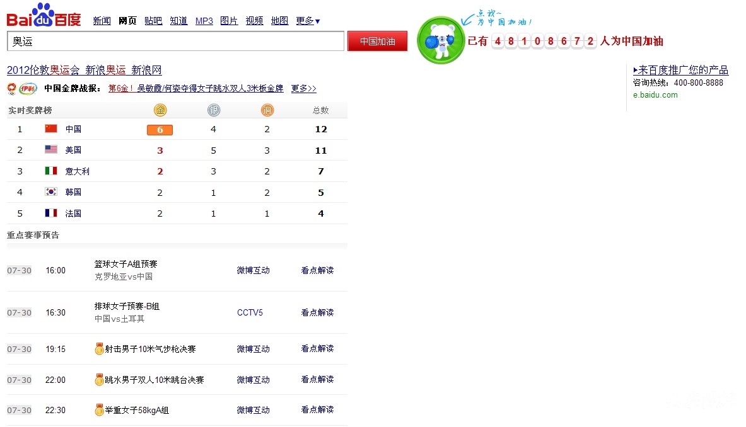Click the bronze medal column header icon

267,110
